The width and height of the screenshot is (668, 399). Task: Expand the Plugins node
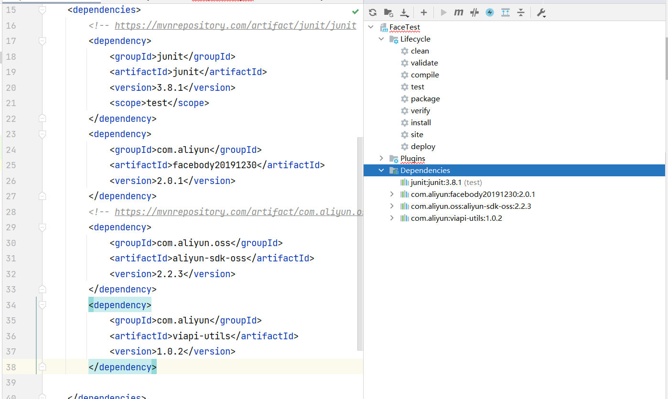381,159
